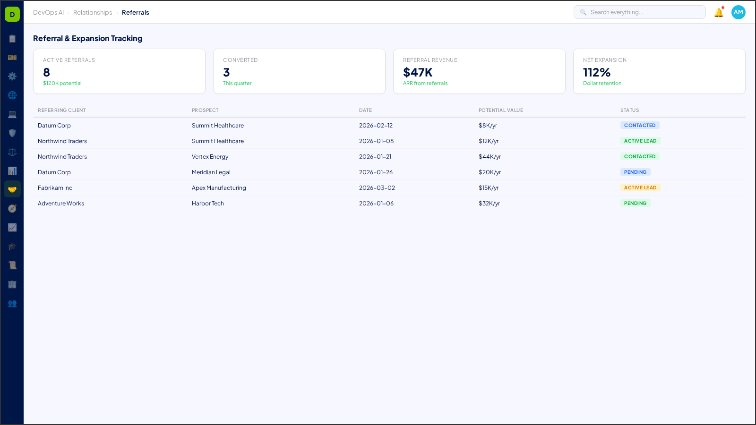The height and width of the screenshot is (425, 756).
Task: Click the CONTACTED status badge for Datum Corp
Action: pyautogui.click(x=640, y=125)
